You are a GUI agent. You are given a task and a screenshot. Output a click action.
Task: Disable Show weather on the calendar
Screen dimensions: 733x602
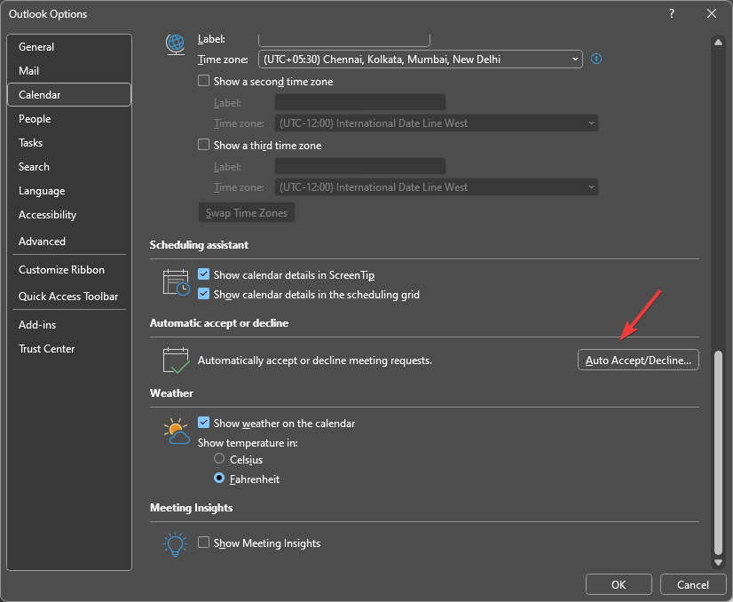203,423
